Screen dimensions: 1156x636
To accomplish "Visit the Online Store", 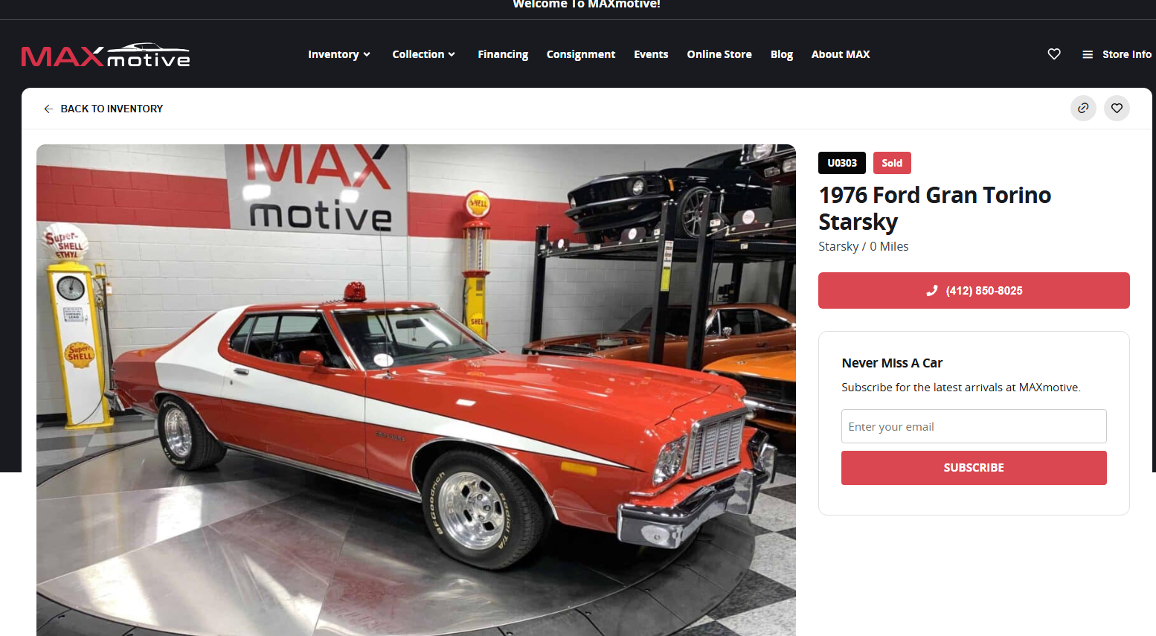I will [x=719, y=54].
